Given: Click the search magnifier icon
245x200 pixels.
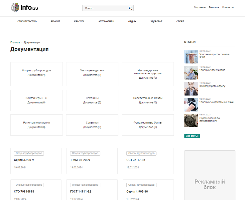Looking at the screenshot, I should [x=130, y=8].
